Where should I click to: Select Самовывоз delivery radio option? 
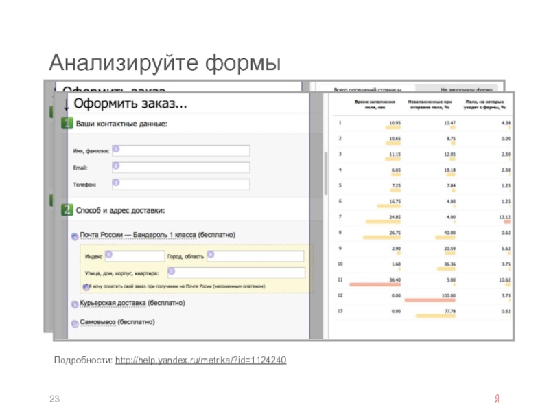[x=75, y=323]
